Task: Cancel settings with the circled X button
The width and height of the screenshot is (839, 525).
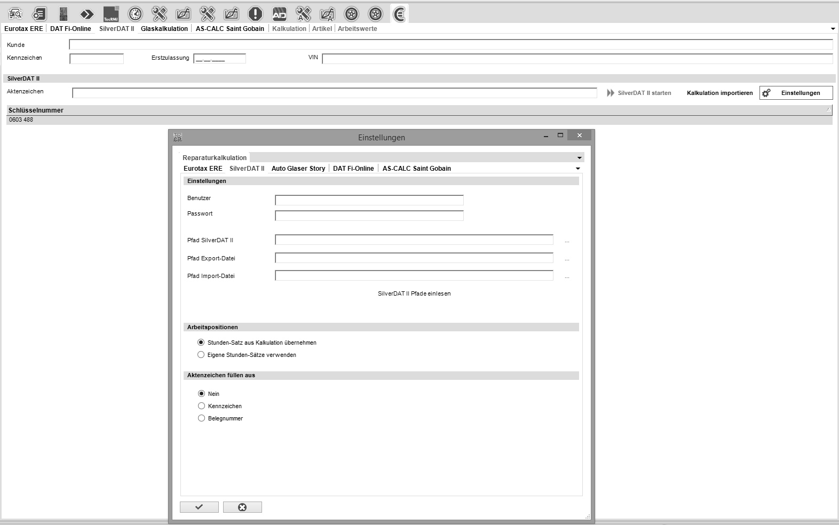Action: (x=242, y=507)
